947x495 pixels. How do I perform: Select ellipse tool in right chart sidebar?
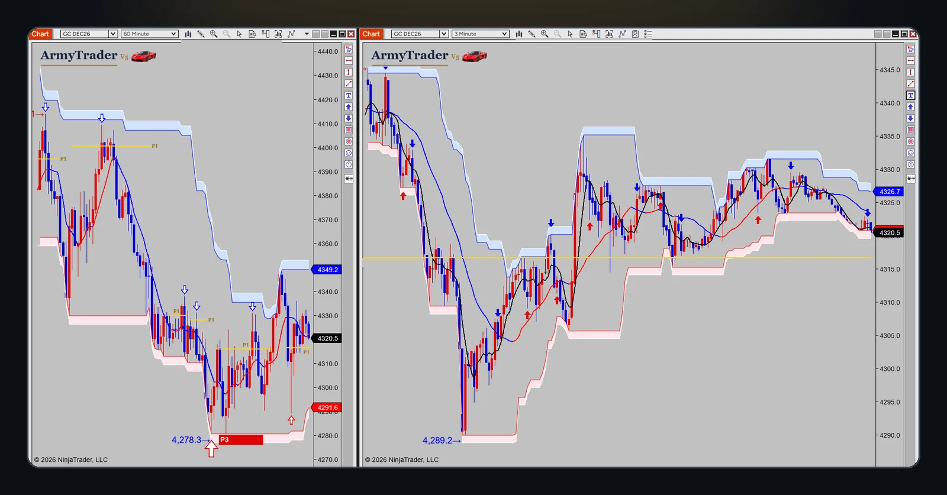tap(910, 141)
